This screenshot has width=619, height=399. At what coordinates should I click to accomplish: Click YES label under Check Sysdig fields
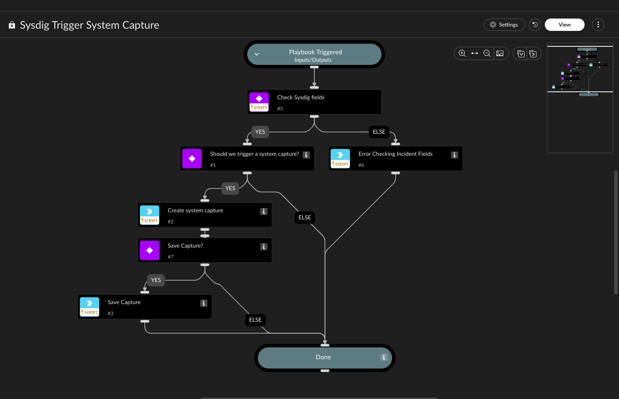click(260, 132)
